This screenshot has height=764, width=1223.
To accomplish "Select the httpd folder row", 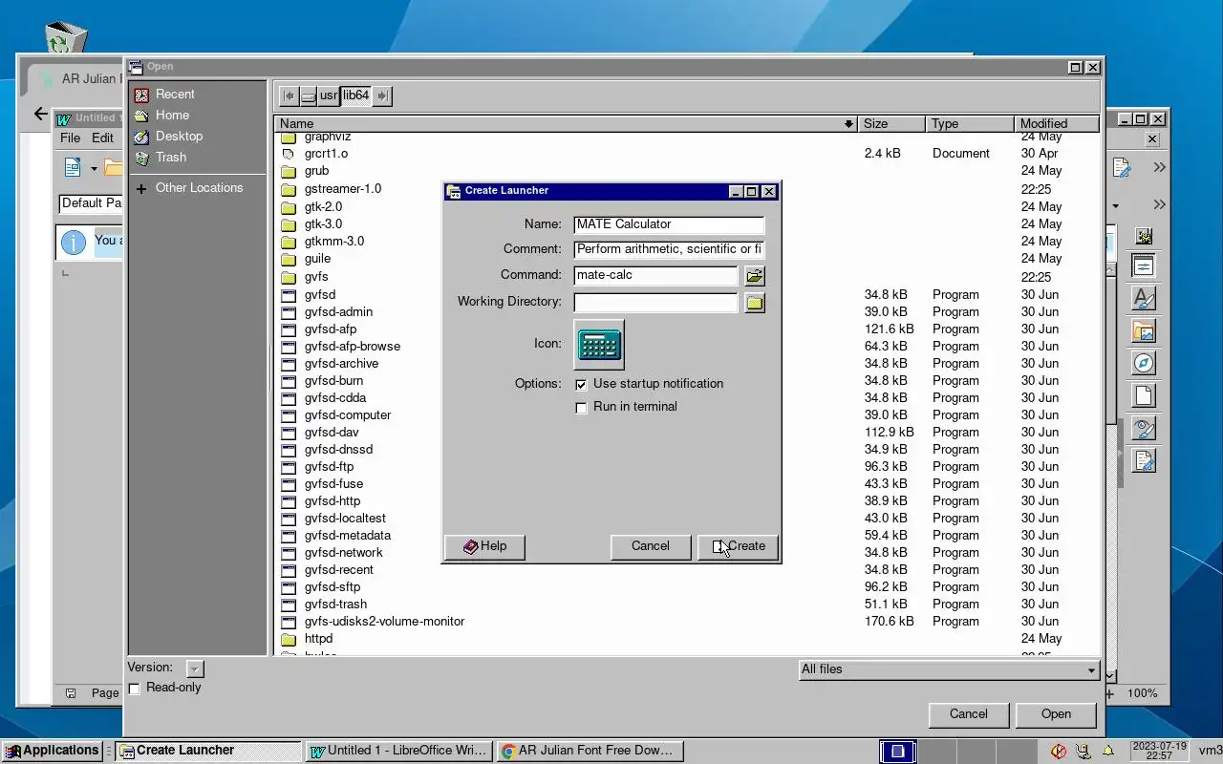I will click(686, 639).
